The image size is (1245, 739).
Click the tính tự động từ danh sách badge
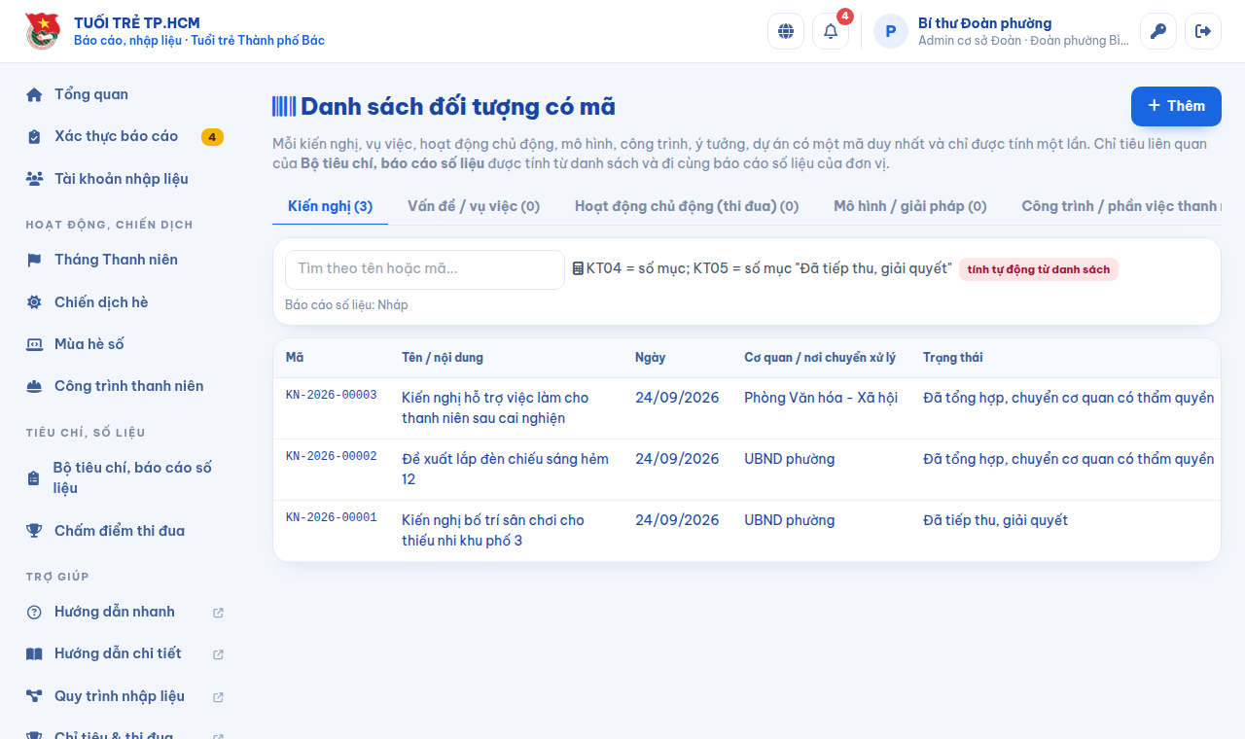pos(1039,269)
